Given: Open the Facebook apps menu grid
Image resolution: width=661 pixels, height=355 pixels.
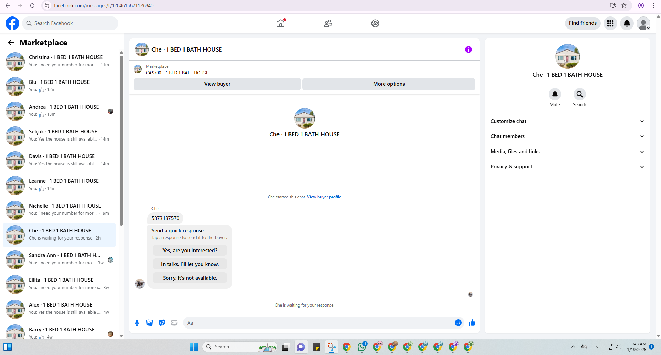Looking at the screenshot, I should [x=610, y=23].
